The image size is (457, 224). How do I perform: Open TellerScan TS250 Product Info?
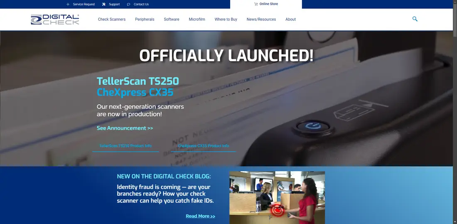(125, 146)
